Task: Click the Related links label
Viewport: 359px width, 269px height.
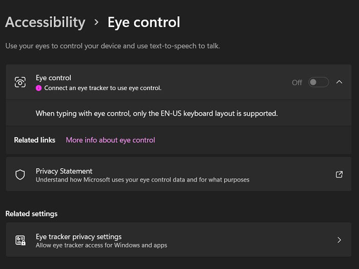Action: (x=34, y=140)
